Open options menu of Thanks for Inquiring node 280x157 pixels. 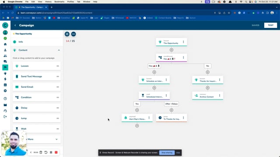pos(220,80)
